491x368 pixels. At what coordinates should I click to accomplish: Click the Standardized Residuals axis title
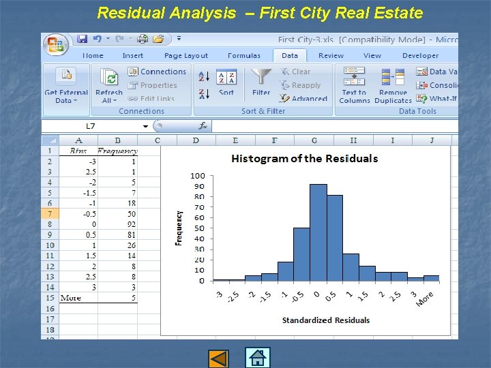pyautogui.click(x=326, y=320)
